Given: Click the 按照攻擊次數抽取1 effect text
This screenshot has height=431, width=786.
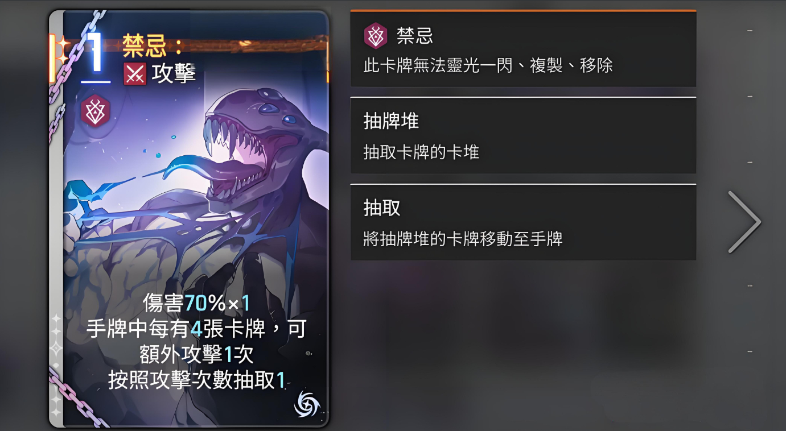Looking at the screenshot, I should (196, 380).
